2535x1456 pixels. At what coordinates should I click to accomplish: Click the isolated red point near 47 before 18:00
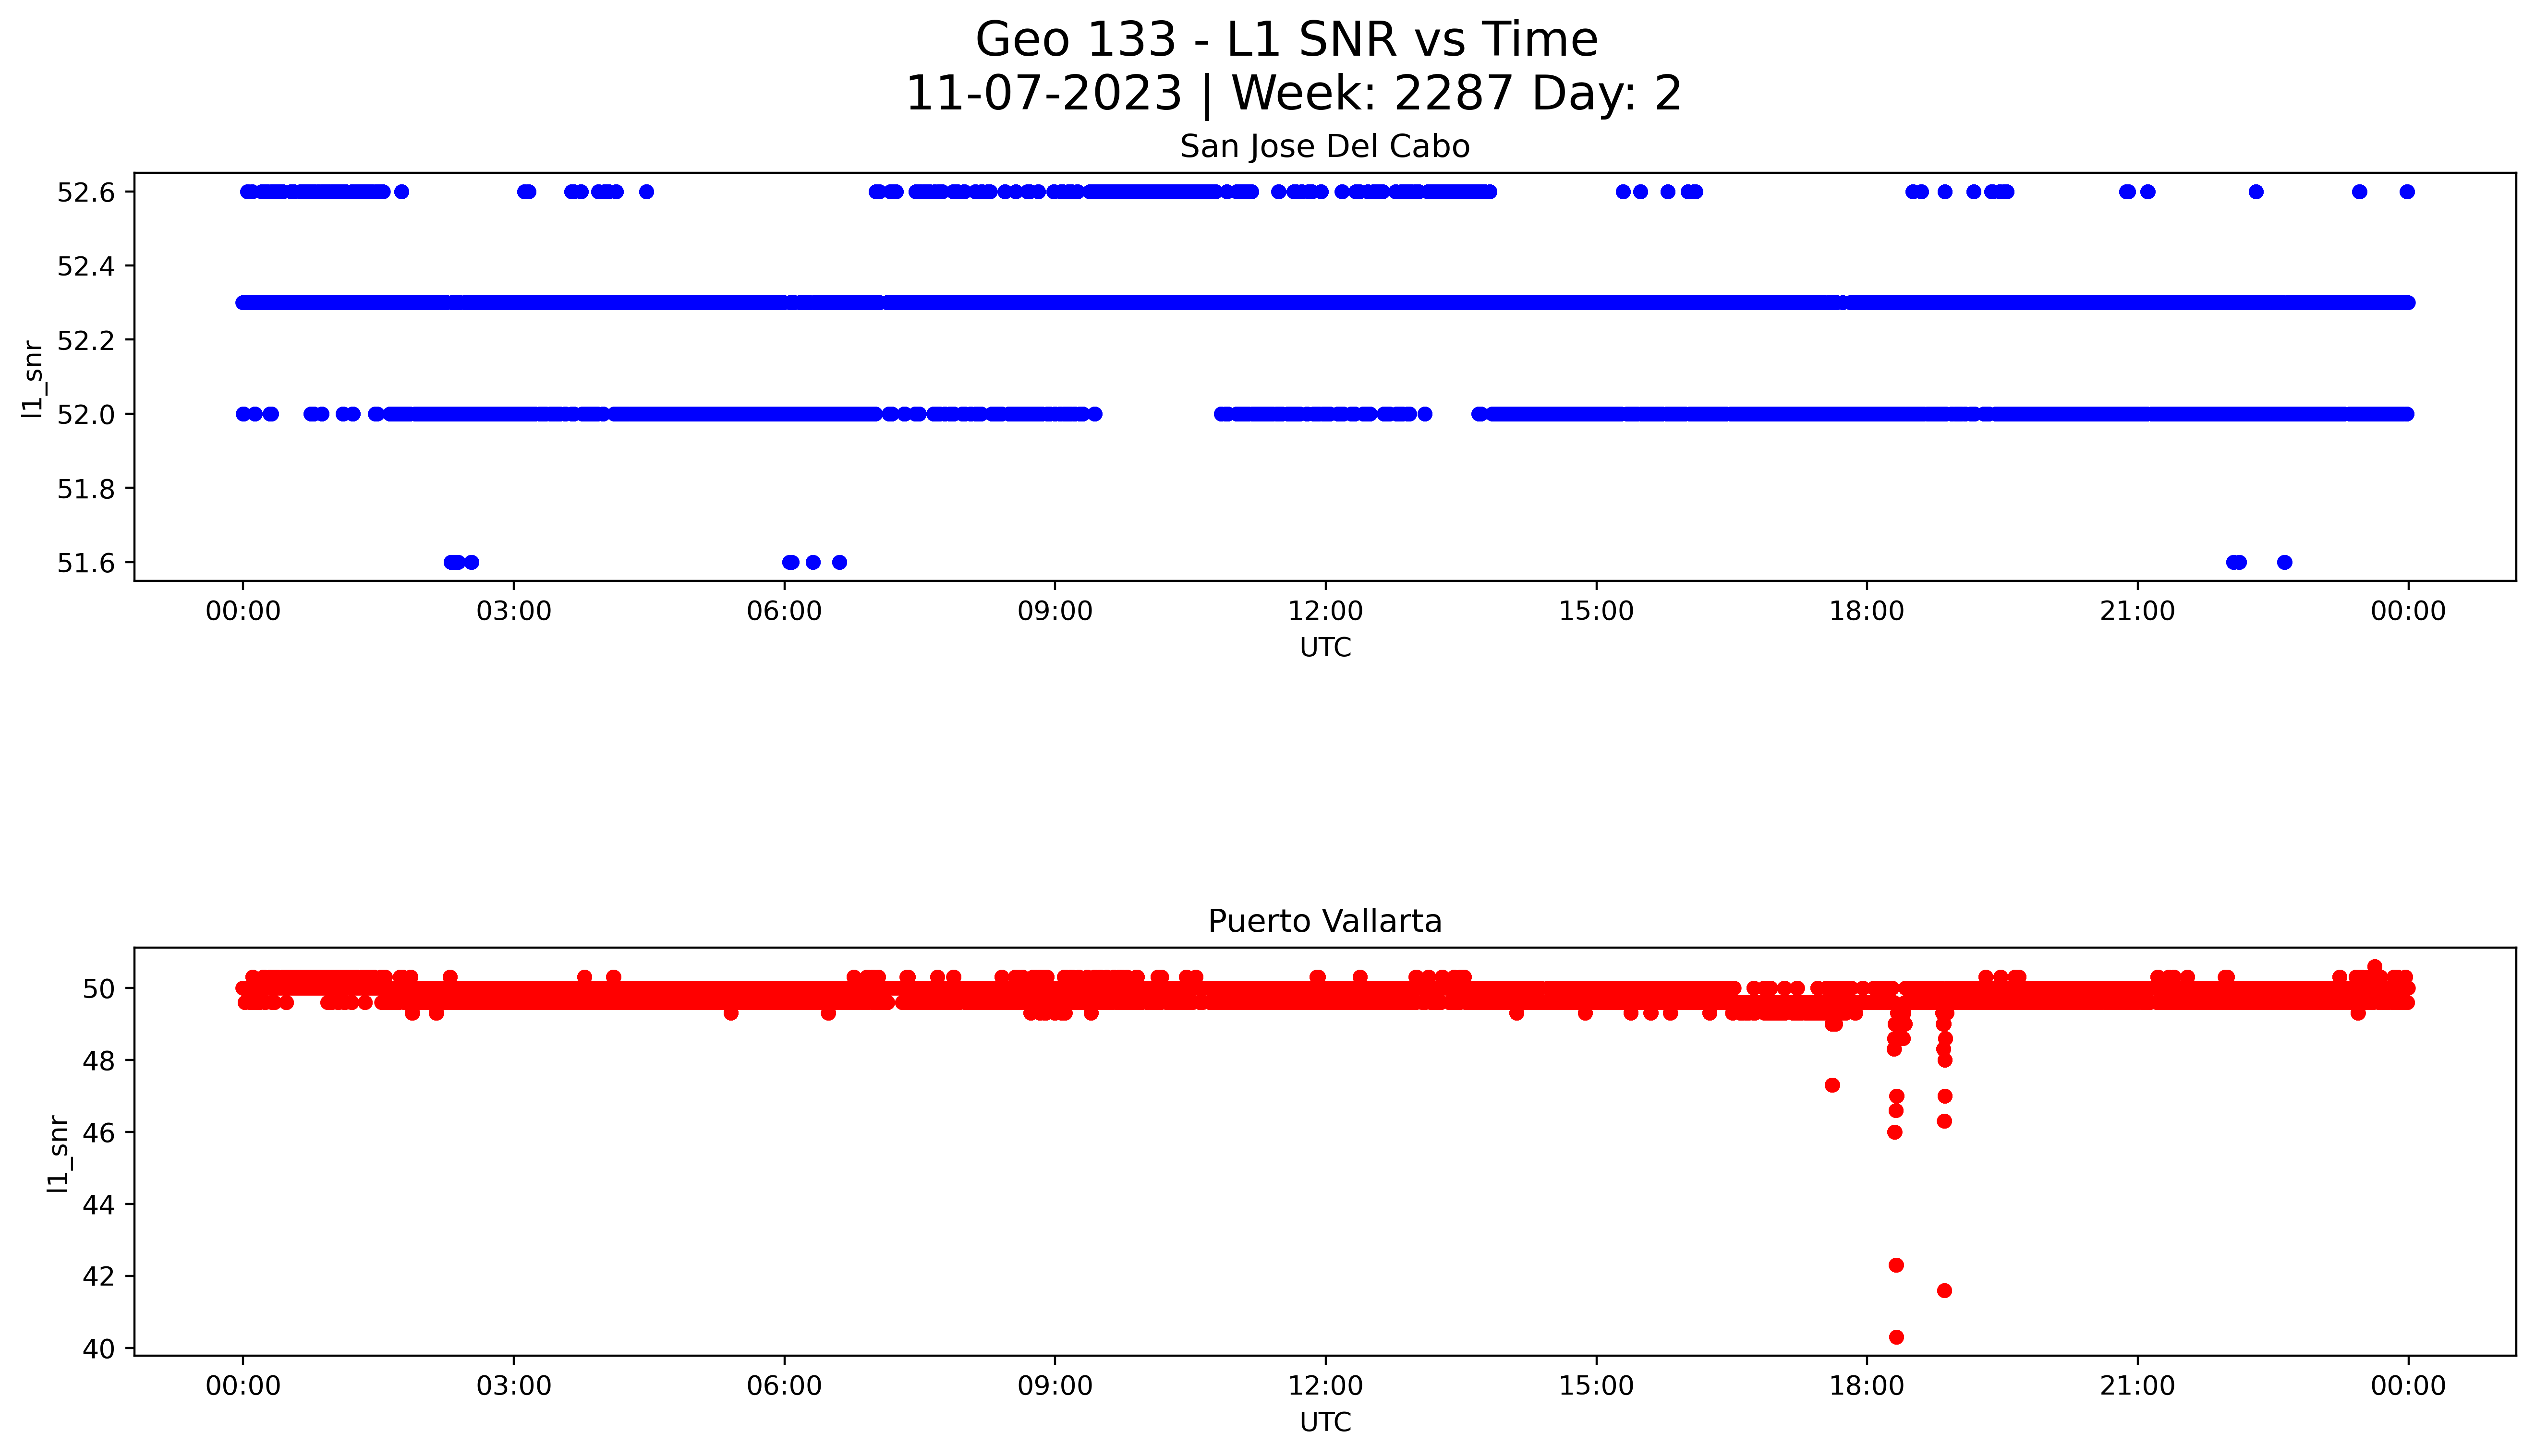click(1832, 1085)
